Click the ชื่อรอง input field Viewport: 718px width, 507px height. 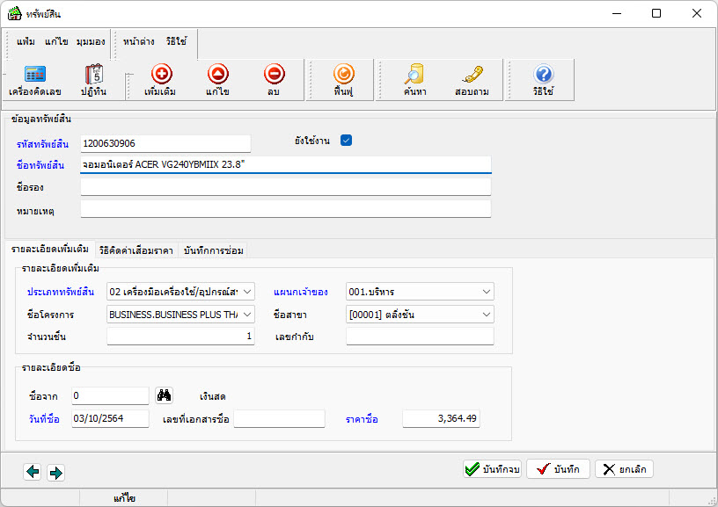(286, 187)
